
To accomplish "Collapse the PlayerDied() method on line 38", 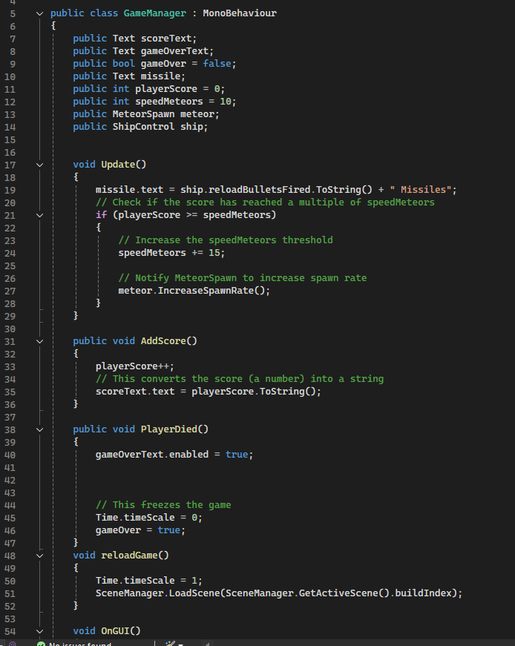I will tap(39, 429).
